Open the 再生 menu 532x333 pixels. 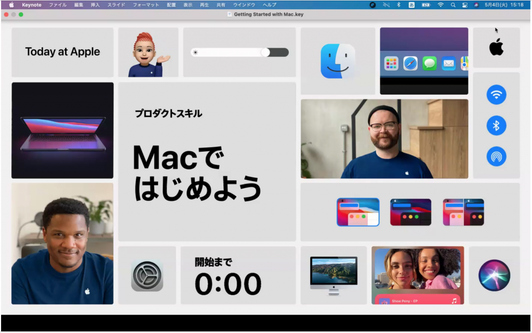204,5
